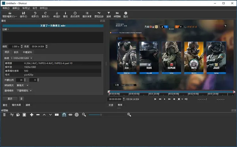
Task: Open the scan mode (掃描模式) dropdown
Action: pos(23,85)
